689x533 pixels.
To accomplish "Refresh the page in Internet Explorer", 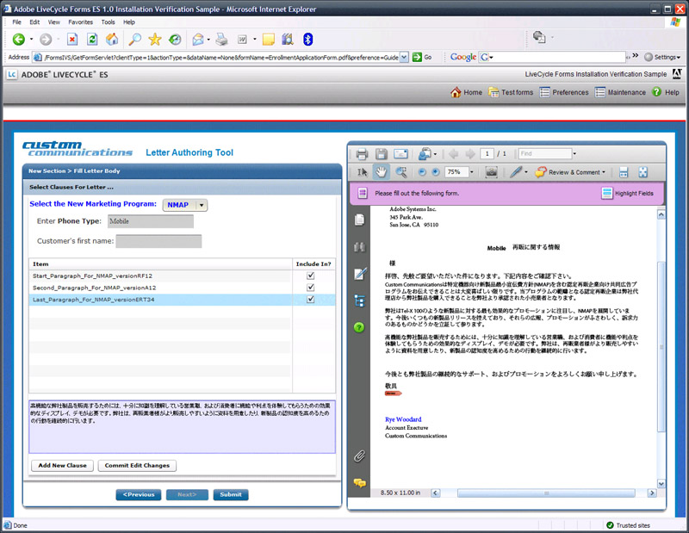I will click(x=92, y=40).
